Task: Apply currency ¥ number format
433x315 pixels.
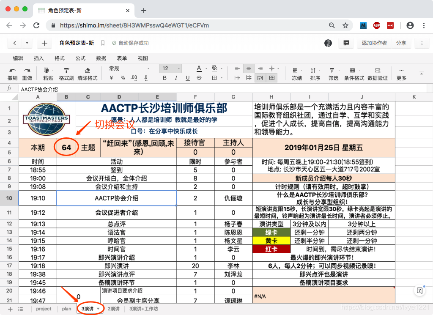Action: coord(111,78)
